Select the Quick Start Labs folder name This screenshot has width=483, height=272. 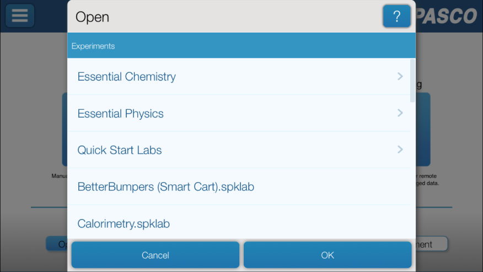pyautogui.click(x=120, y=150)
